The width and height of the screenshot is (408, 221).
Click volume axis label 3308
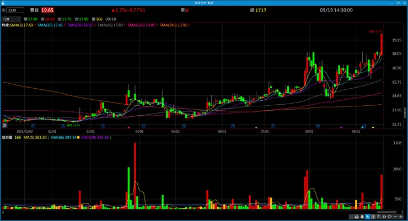point(397,143)
